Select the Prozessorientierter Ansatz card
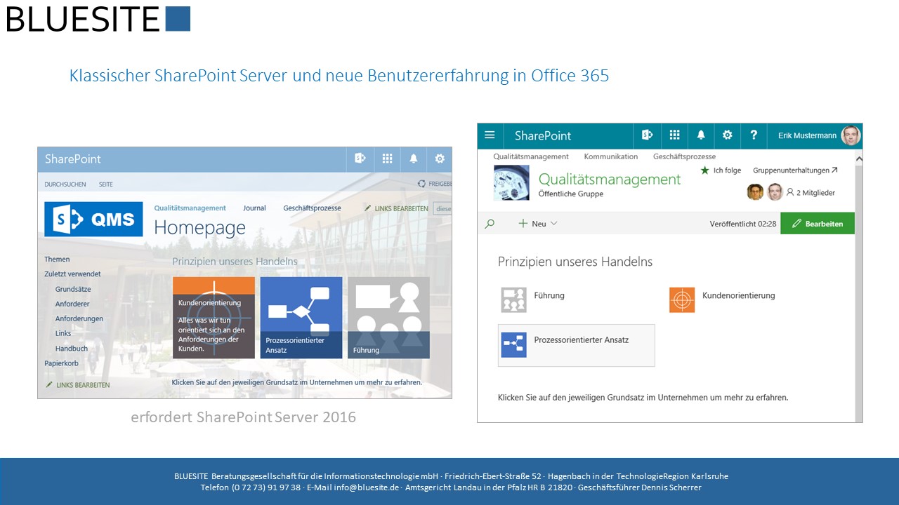The image size is (899, 505). [576, 345]
